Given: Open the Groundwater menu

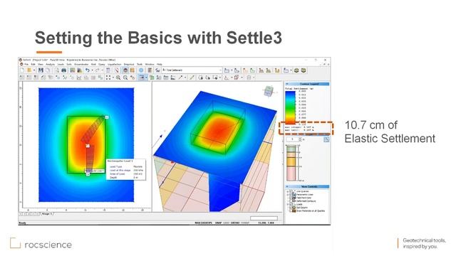Looking at the screenshot, I should point(81,64).
